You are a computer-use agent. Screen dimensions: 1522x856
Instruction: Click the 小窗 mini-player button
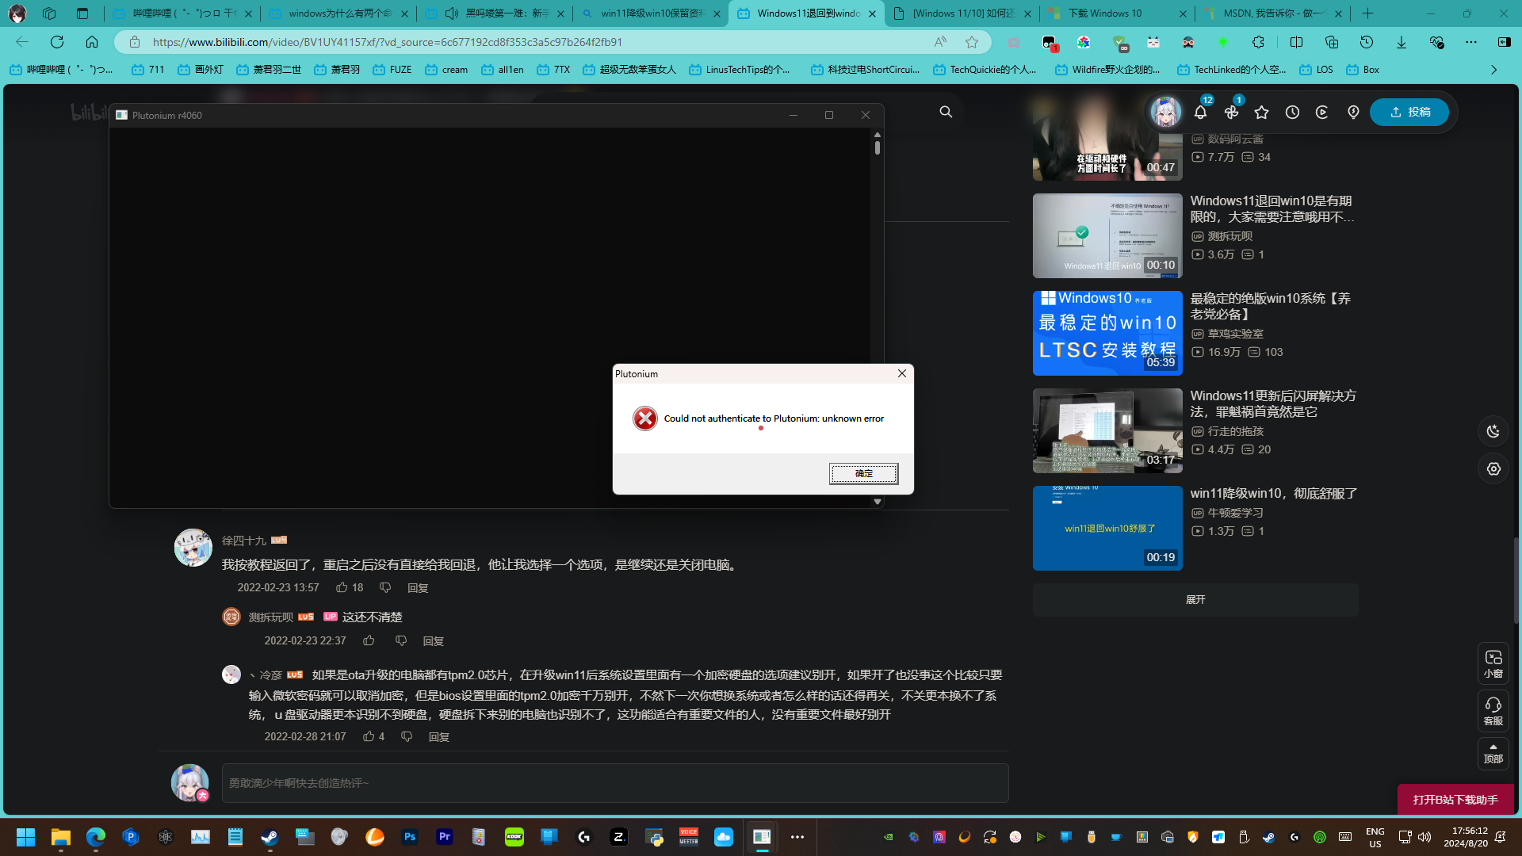point(1493,663)
